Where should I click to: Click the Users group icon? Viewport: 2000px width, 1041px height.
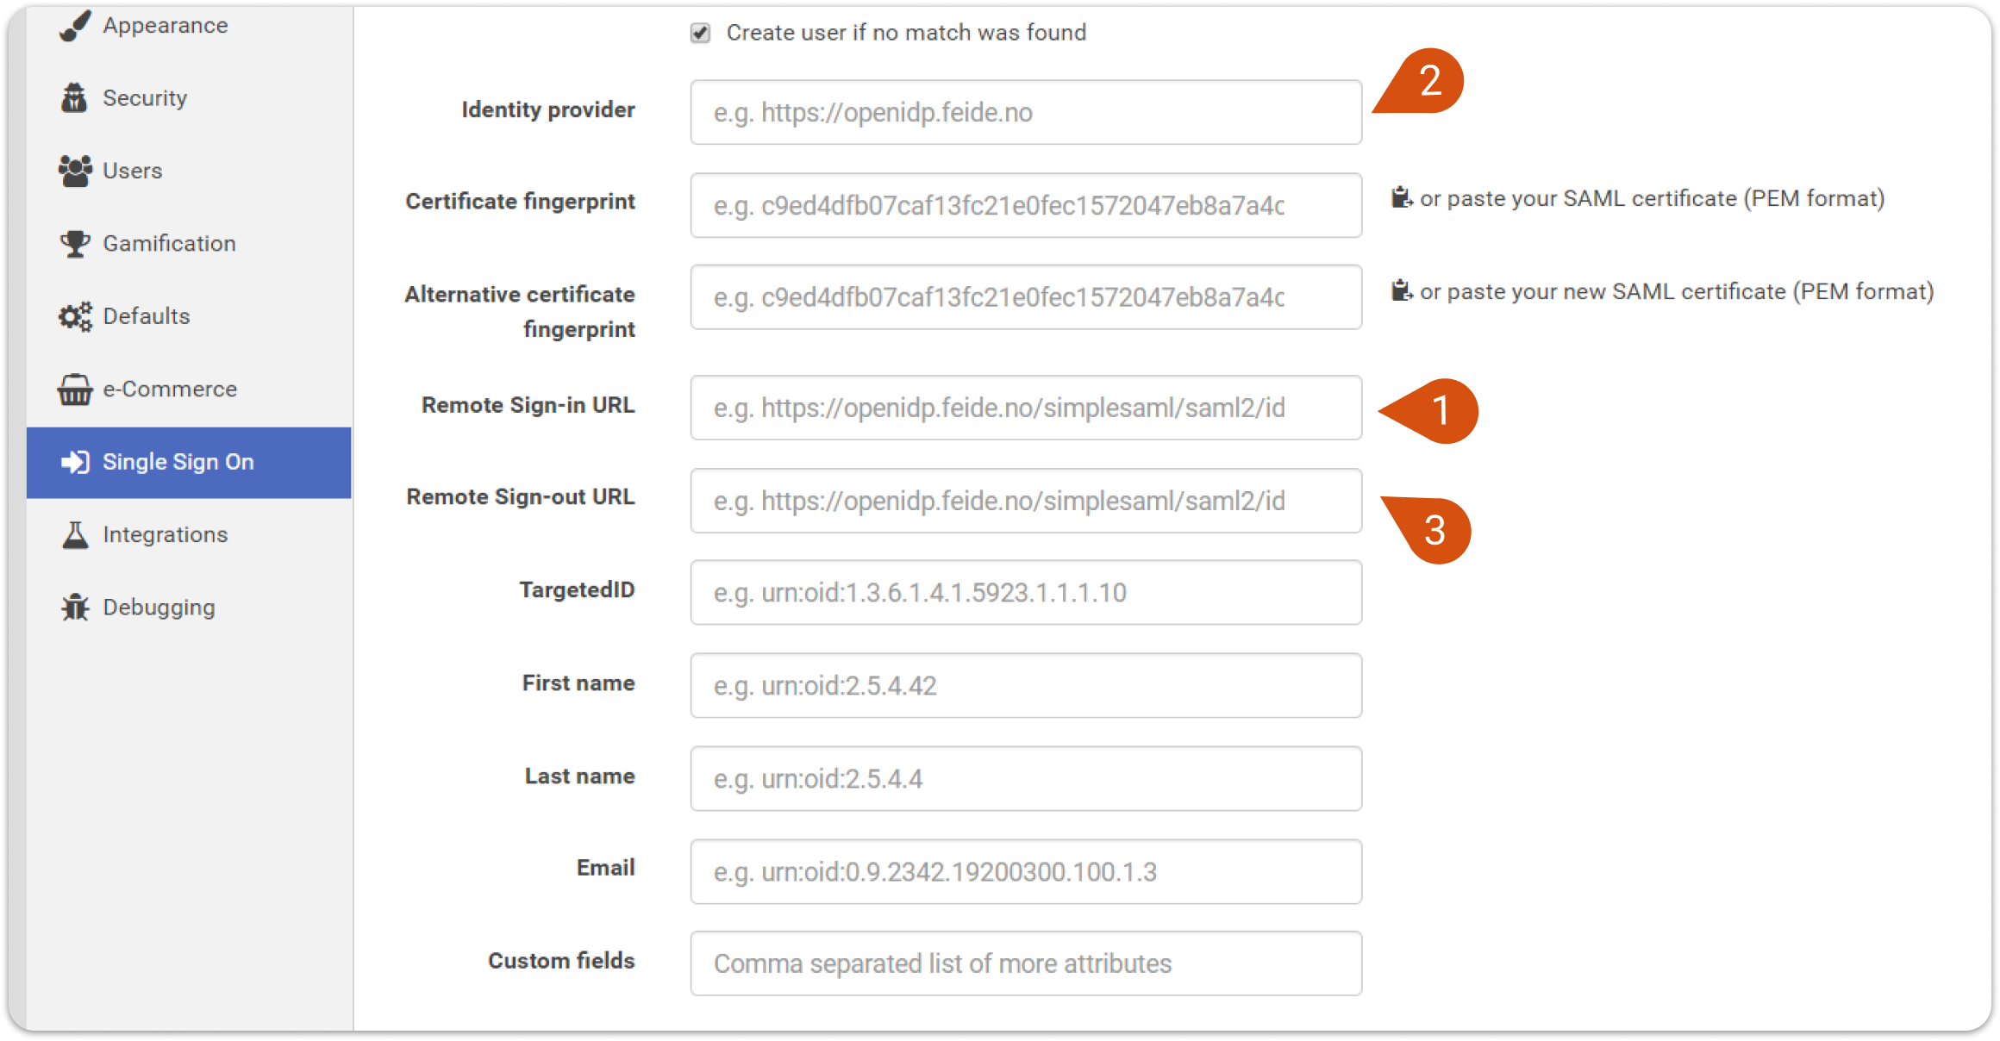tap(75, 171)
